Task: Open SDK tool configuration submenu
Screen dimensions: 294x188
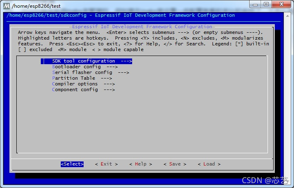Action: [86, 61]
